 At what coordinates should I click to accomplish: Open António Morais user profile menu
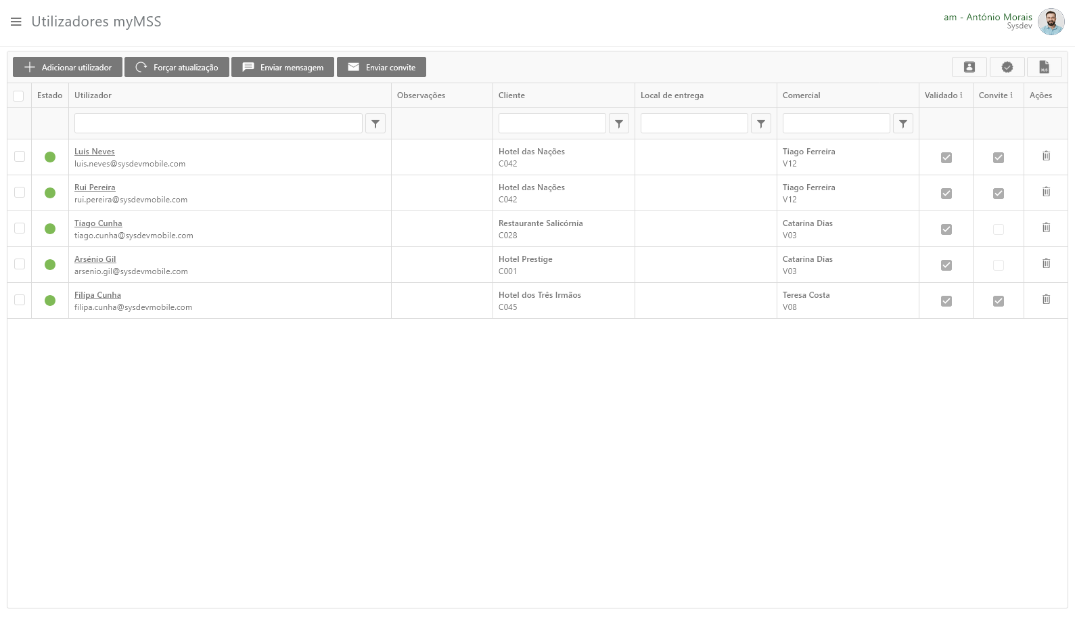[1051, 22]
